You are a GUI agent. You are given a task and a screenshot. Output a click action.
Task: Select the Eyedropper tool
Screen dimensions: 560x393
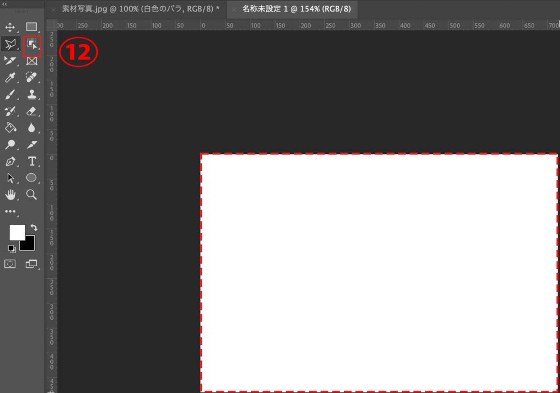pos(10,78)
